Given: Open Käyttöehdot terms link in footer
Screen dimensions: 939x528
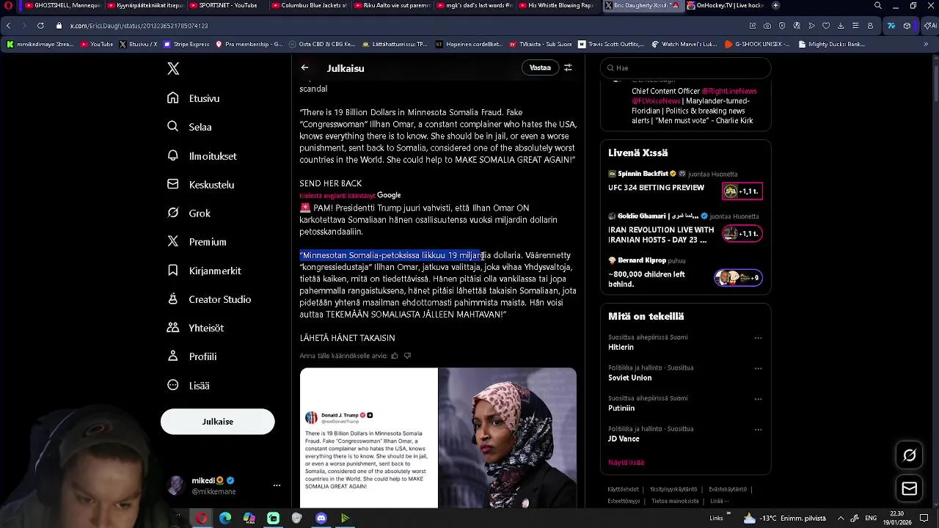Looking at the screenshot, I should (x=623, y=489).
